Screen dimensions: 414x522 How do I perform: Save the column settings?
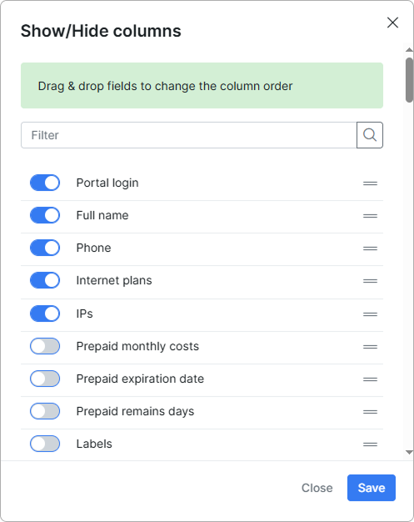coord(372,488)
